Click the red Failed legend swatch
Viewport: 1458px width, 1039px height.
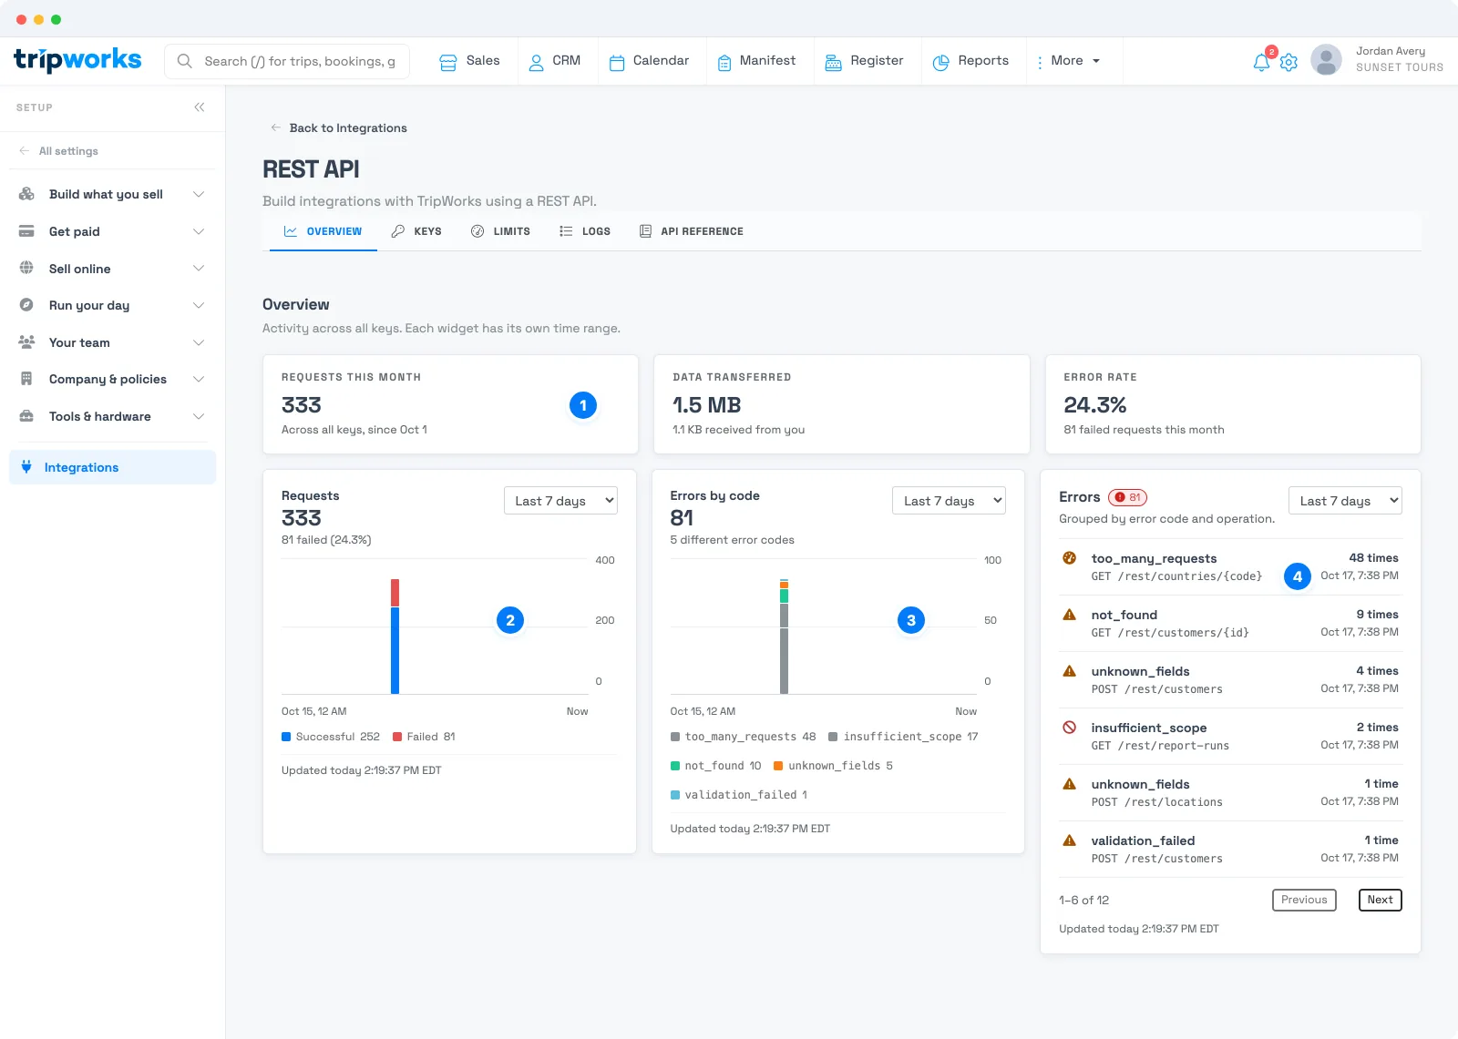397,737
